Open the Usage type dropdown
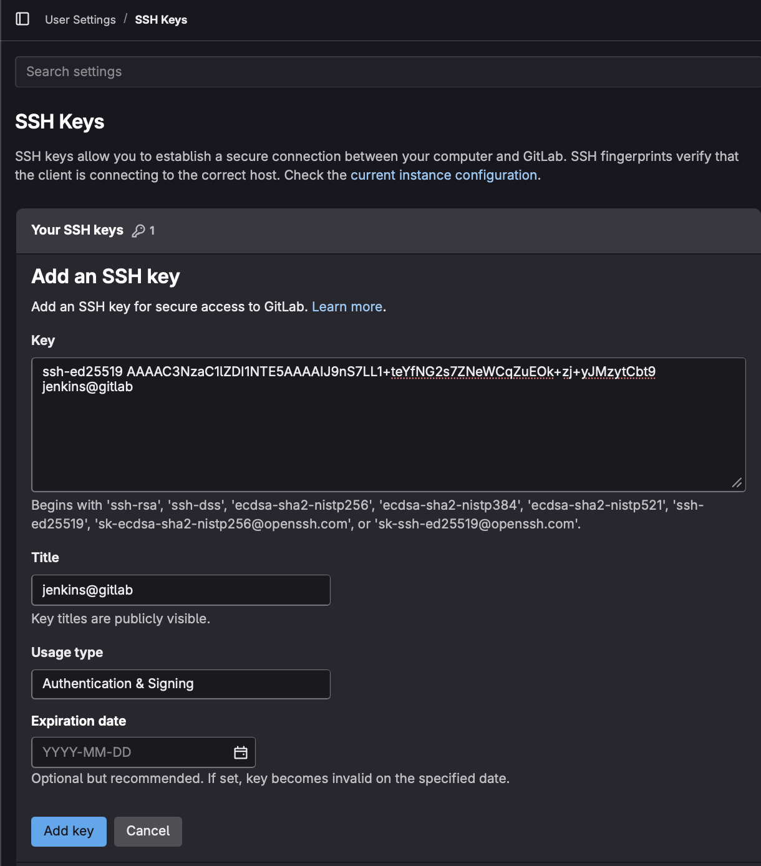Viewport: 761px width, 866px height. coord(180,684)
